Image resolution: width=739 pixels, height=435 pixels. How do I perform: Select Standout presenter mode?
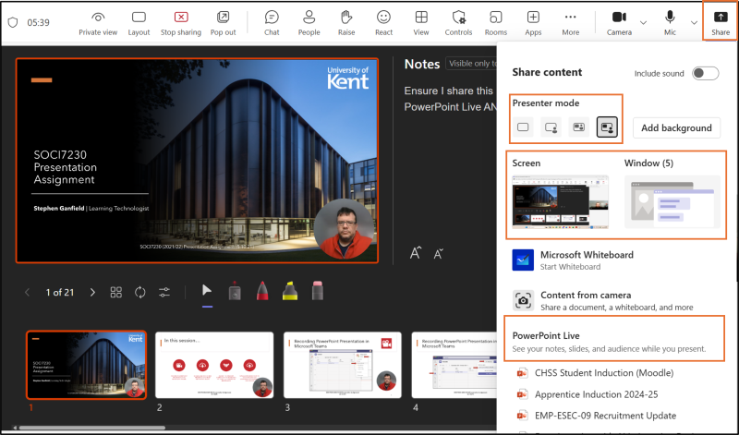coord(551,127)
